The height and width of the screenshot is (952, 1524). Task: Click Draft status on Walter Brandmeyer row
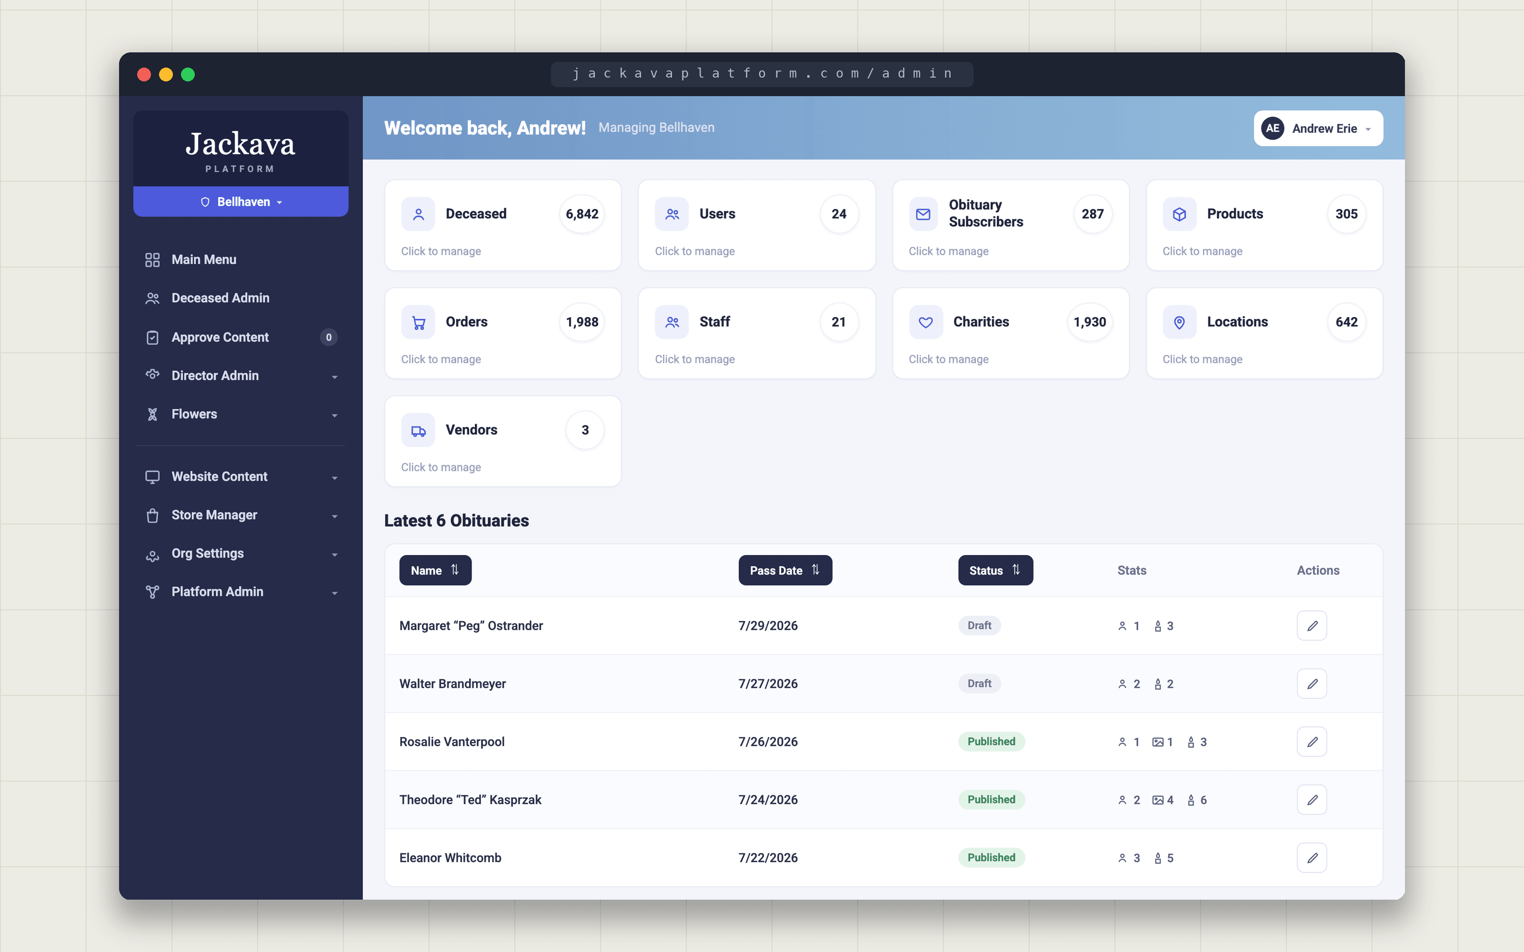(979, 684)
